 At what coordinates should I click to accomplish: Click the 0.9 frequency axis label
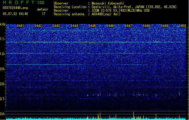coord(3,69)
